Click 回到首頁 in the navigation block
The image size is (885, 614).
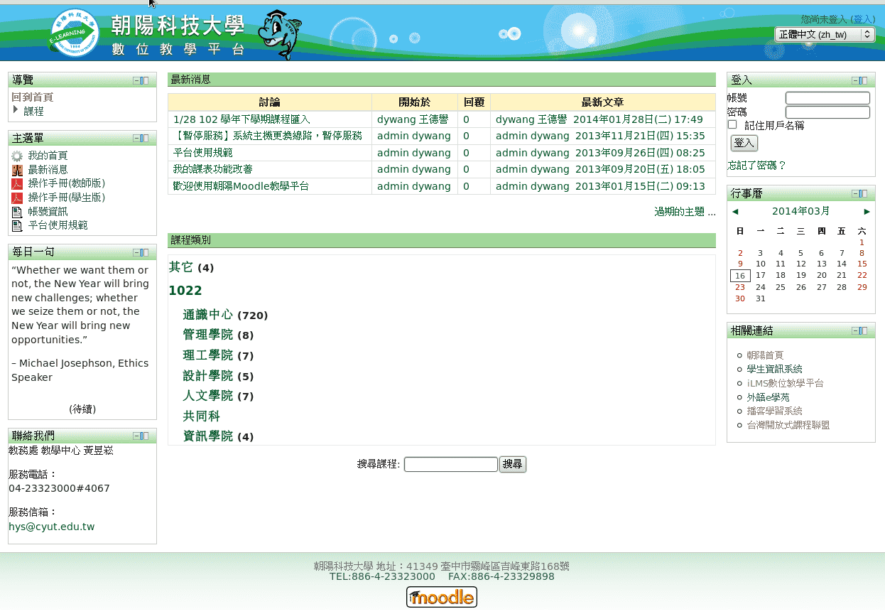33,97
